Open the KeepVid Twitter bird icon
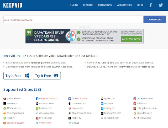The height and width of the screenshot is (128, 168). tap(161, 5)
